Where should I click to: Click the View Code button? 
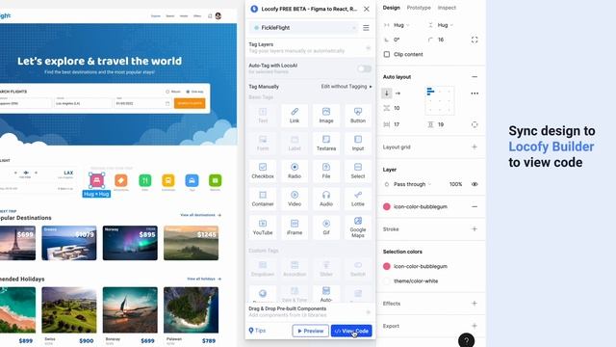(351, 331)
